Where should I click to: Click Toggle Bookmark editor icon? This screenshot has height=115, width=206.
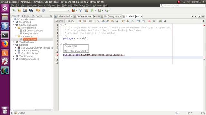(132, 21)
